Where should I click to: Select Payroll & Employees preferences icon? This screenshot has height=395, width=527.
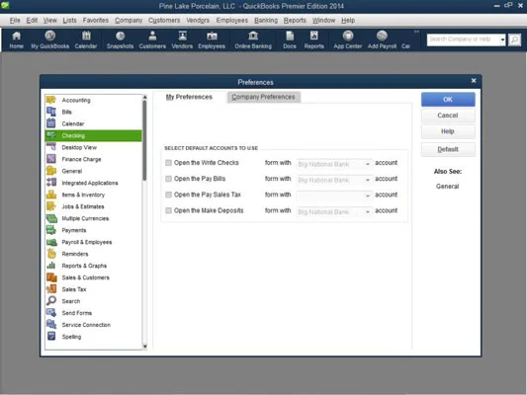(x=51, y=242)
